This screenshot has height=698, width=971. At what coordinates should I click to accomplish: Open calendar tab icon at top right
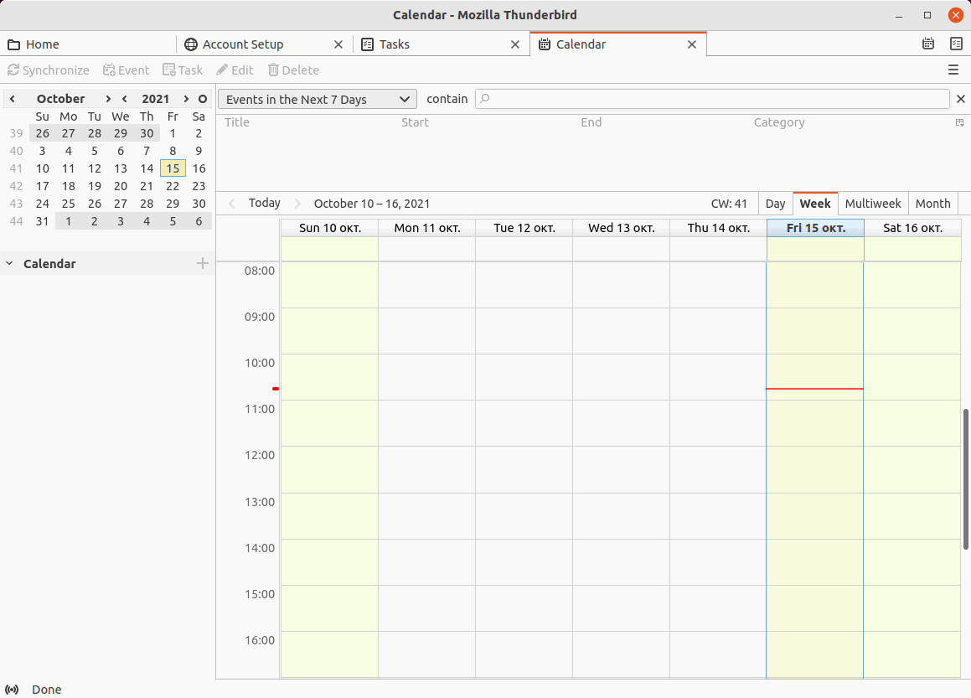click(927, 44)
